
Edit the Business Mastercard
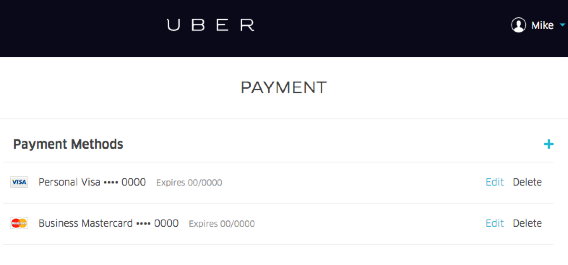494,223
